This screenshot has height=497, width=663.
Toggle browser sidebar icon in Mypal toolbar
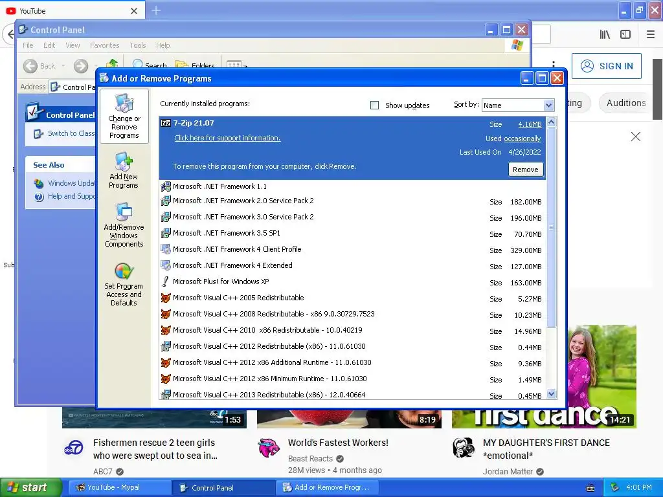tap(625, 34)
